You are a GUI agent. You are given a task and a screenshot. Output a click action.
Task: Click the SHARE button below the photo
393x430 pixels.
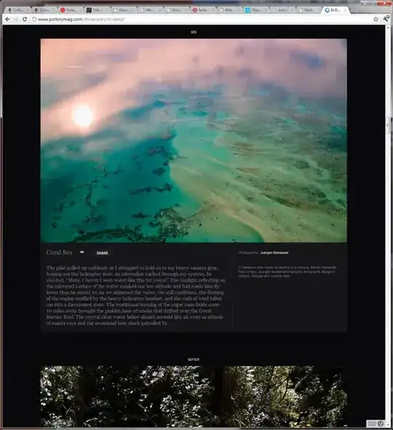(103, 253)
